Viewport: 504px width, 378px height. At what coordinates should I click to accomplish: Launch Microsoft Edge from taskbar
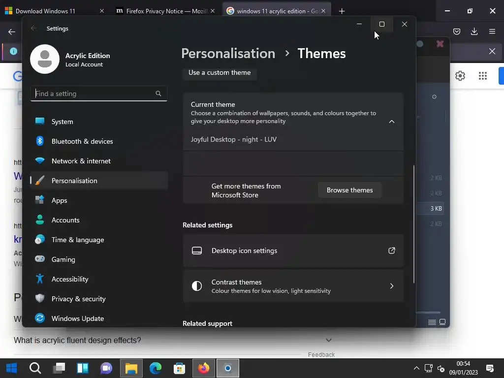(156, 368)
